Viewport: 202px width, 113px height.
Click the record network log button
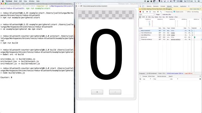point(140,12)
